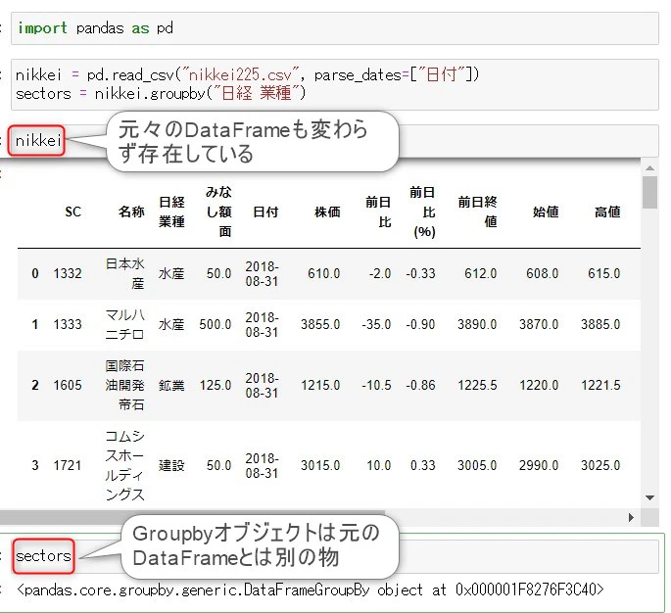The height and width of the screenshot is (613, 671).
Task: Click the 株価 column header
Action: (x=327, y=212)
